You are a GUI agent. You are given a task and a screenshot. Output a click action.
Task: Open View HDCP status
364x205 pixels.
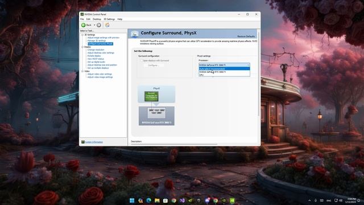(96, 59)
